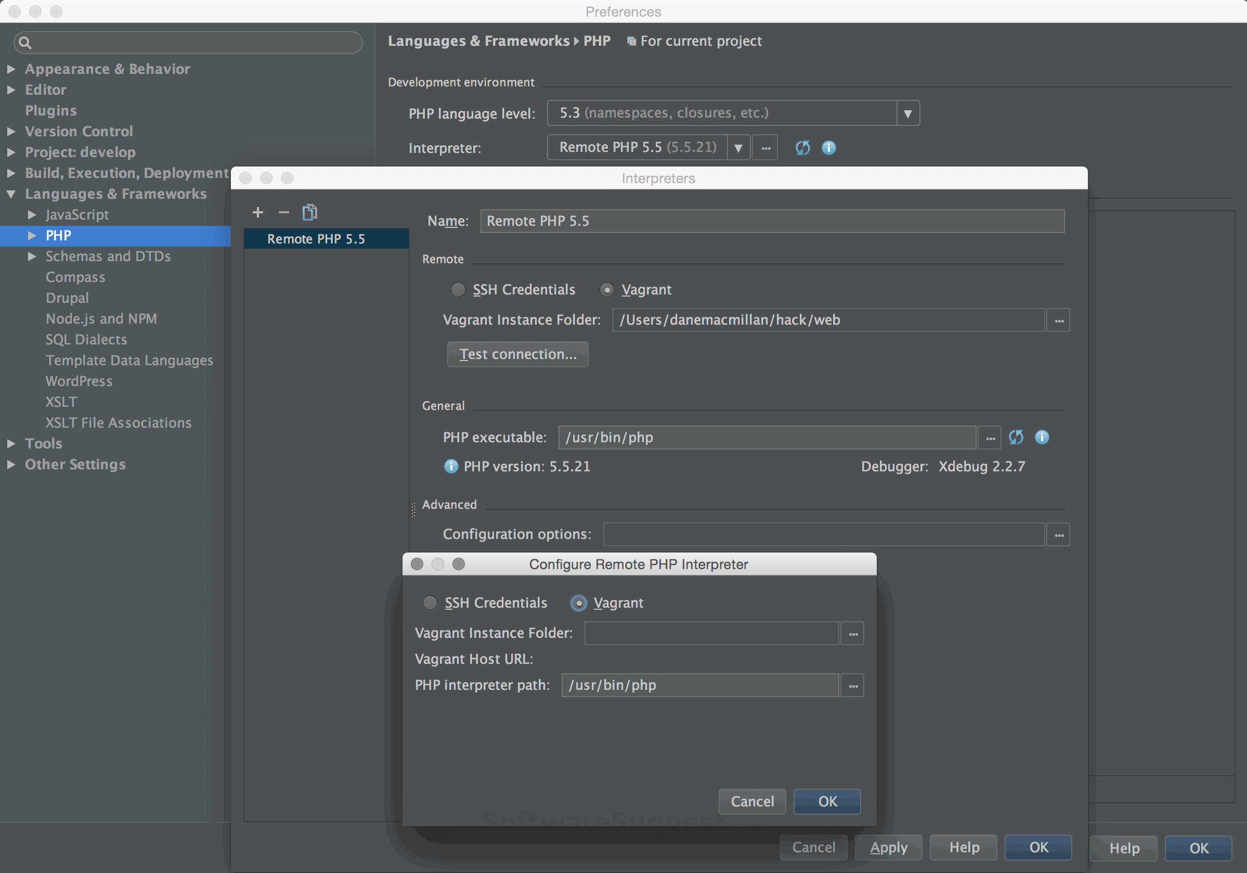Click the Languages & Frameworks breadcrumb
Viewport: 1247px width, 873px height.
pos(478,41)
